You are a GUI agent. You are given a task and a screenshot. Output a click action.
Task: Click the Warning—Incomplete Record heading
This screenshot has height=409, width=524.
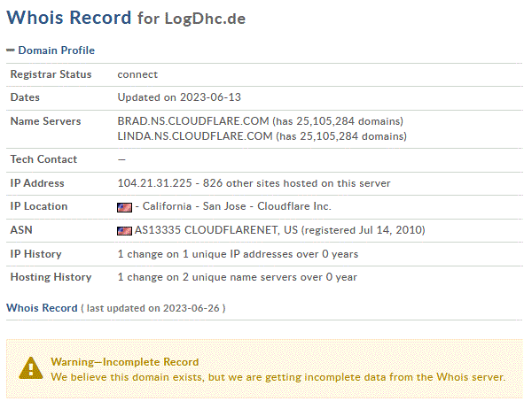click(x=125, y=362)
